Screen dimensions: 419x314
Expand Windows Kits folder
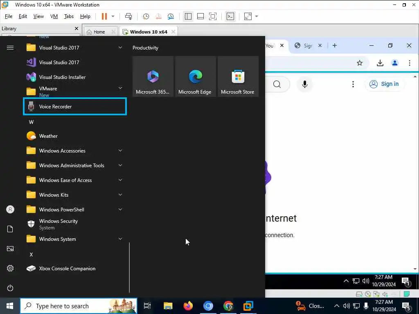[75, 195]
